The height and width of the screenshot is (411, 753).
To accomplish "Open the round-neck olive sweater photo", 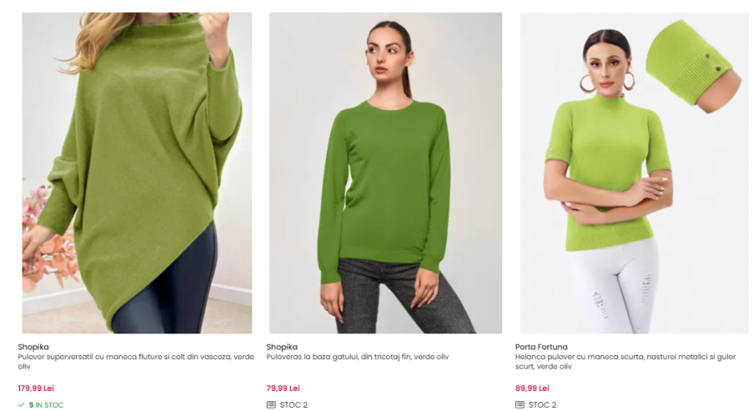I will click(x=385, y=173).
